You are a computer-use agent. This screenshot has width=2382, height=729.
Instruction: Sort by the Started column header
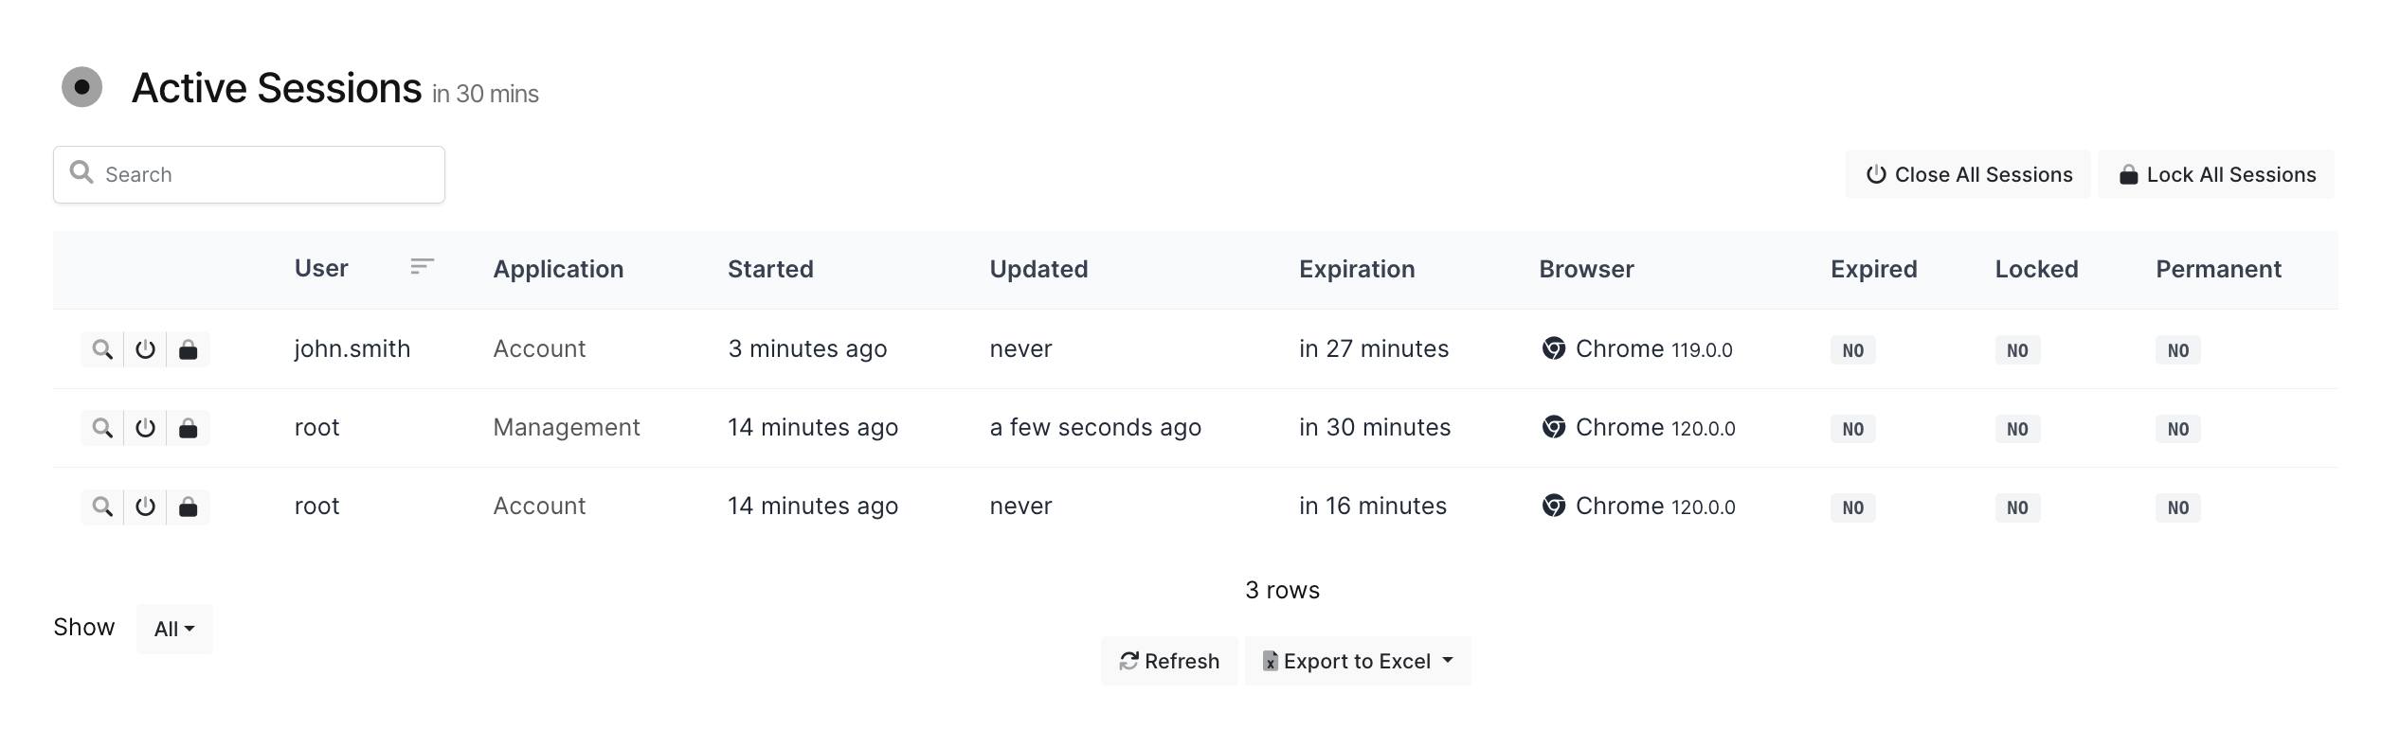(x=770, y=270)
